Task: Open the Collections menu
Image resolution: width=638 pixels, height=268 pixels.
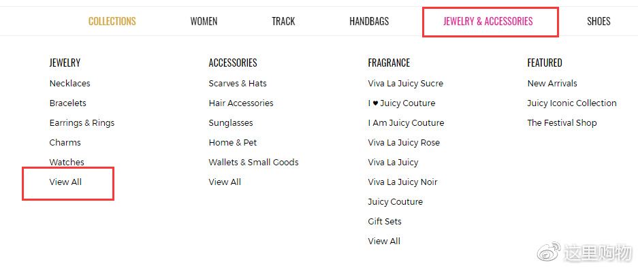Action: (112, 21)
